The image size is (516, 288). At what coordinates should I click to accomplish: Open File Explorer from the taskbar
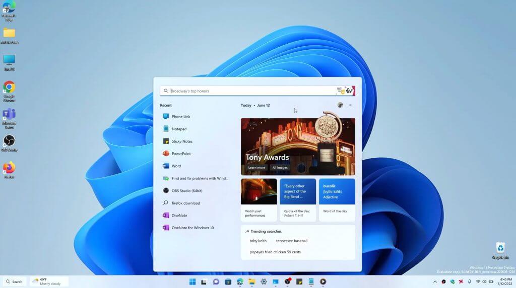(252, 282)
